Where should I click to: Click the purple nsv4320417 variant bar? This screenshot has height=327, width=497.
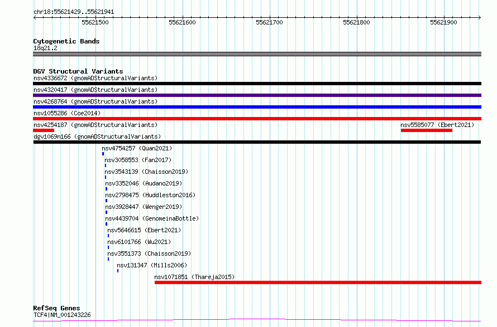[x=257, y=95]
